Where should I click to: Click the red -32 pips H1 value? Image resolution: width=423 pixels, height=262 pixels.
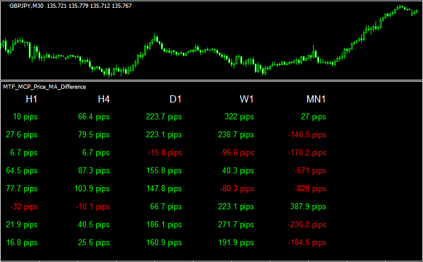(23, 207)
